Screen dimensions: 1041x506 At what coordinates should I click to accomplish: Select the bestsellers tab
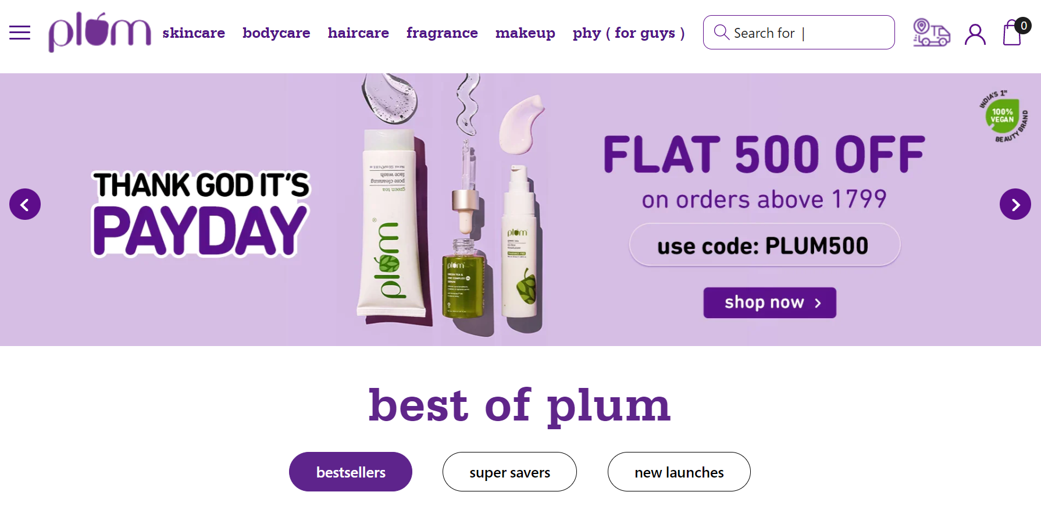[351, 472]
